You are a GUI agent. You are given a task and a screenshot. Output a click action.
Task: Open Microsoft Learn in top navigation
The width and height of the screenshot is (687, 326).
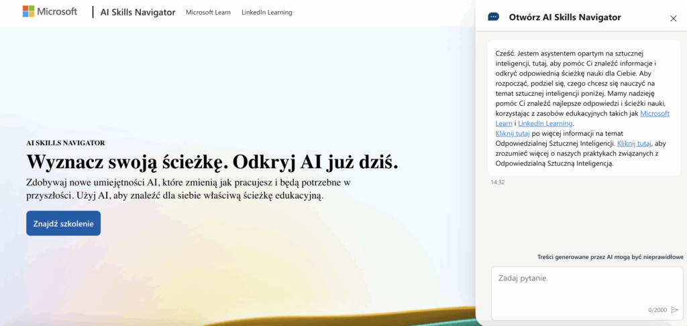tap(208, 12)
